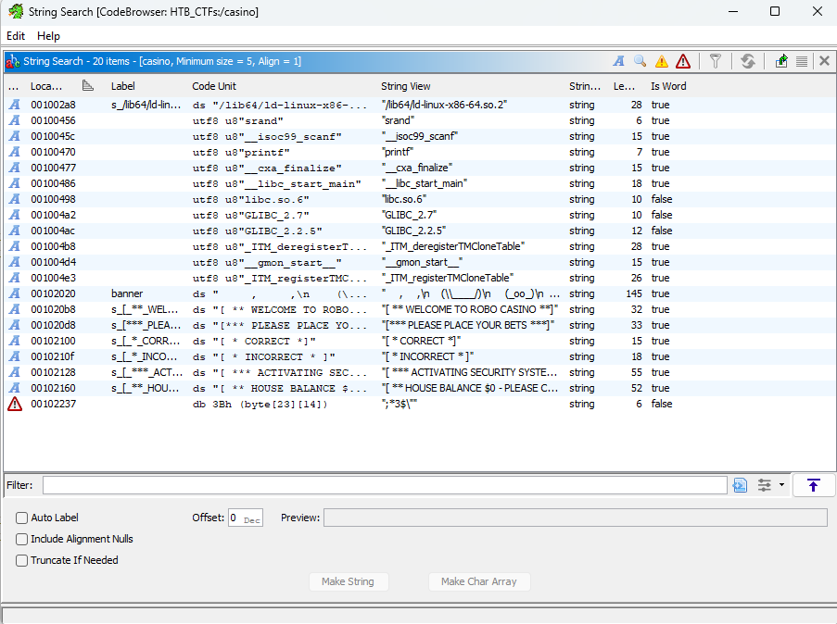
Task: Click the Ghidra dragon icon in title bar
Action: point(16,11)
